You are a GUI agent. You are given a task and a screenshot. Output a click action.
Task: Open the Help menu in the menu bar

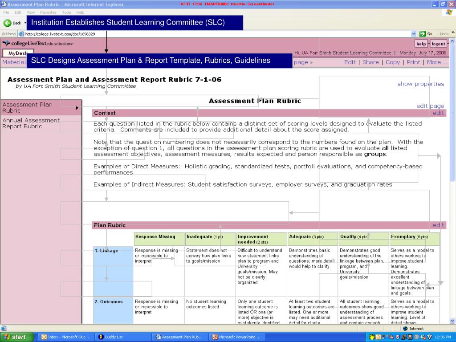(80, 12)
